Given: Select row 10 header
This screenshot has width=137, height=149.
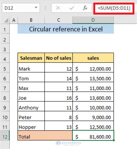Looking at the screenshot, I should point(5,116).
